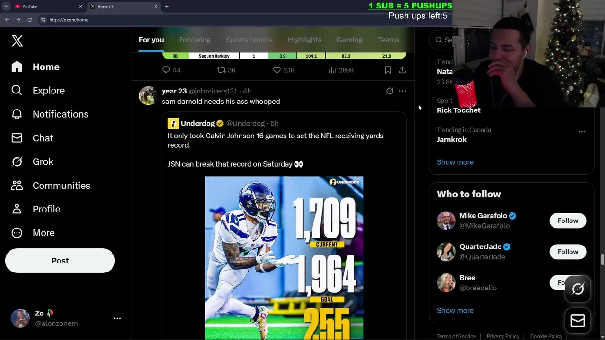Image resolution: width=605 pixels, height=340 pixels.
Task: Switch to the For you tab
Action: [151, 40]
